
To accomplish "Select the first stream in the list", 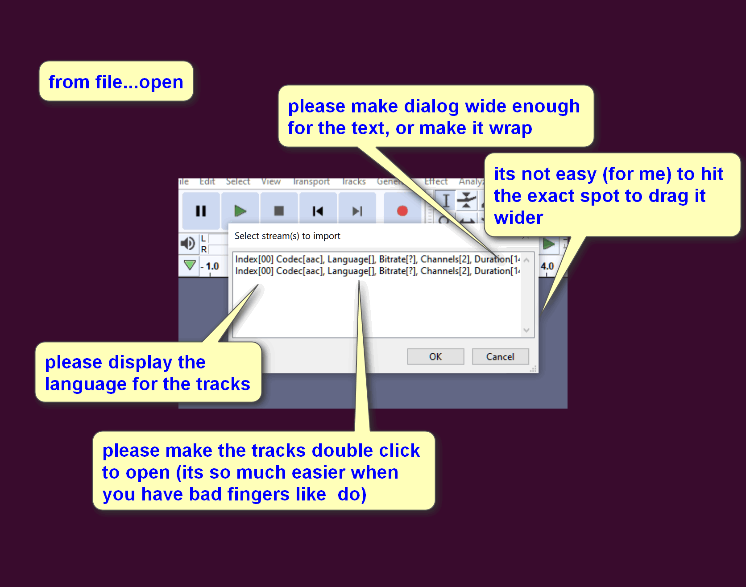I will pos(375,259).
